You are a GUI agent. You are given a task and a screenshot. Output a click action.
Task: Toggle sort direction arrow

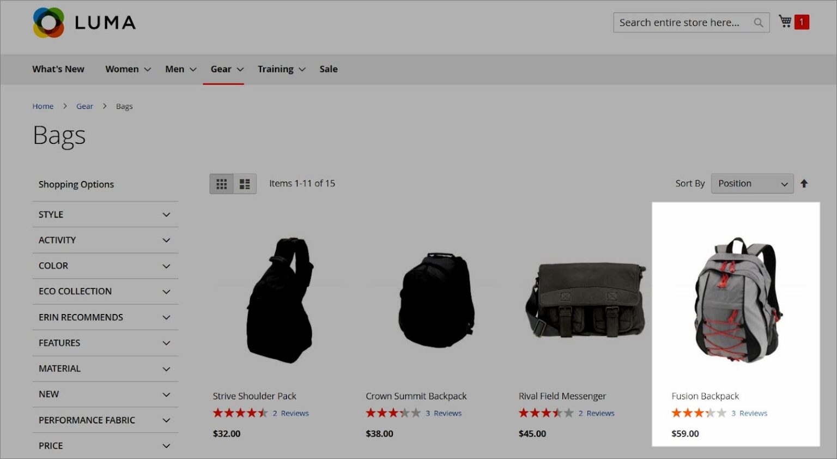tap(804, 184)
